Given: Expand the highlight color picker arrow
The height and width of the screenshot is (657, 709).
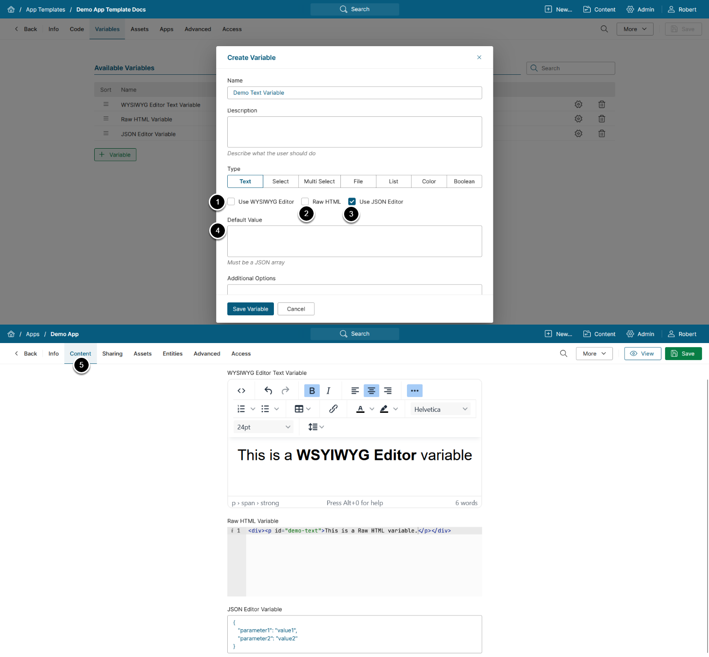Looking at the screenshot, I should [x=395, y=409].
